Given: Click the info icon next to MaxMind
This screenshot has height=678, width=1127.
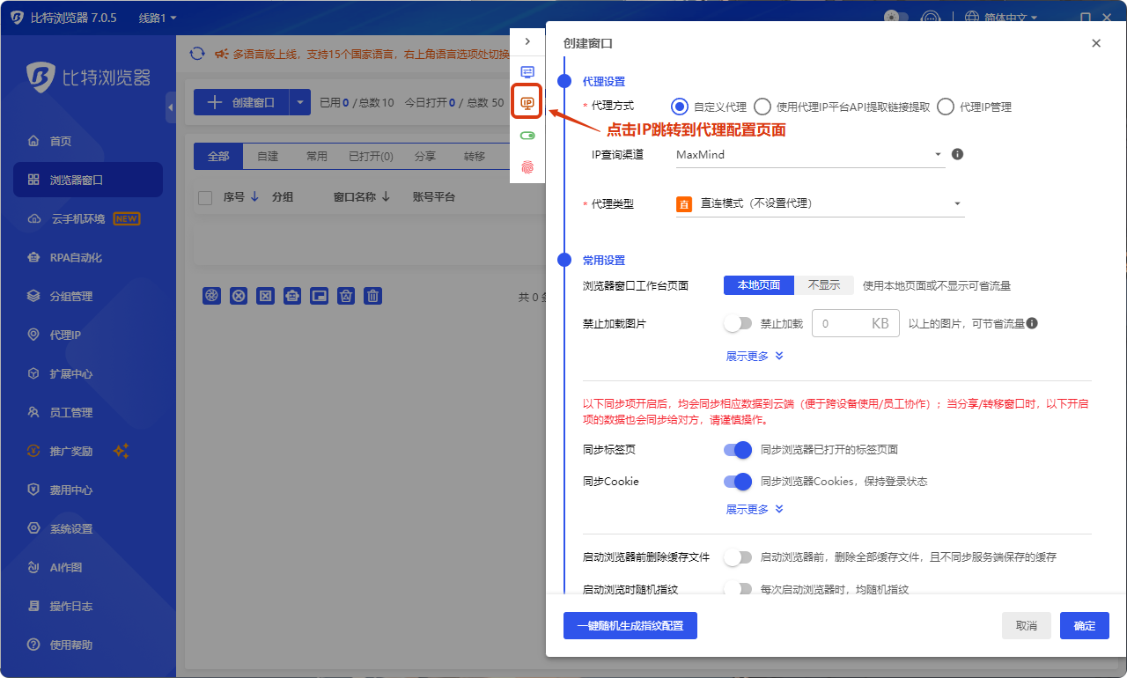Looking at the screenshot, I should tap(958, 154).
